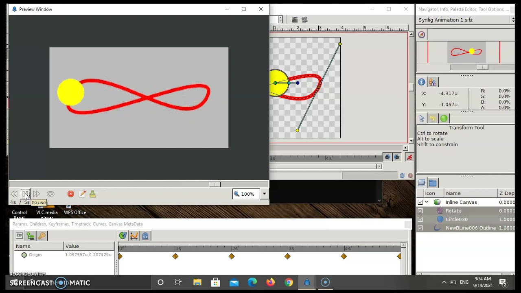
Task: Click the camera preview icon in the canvas toolbar
Action: (x=304, y=20)
